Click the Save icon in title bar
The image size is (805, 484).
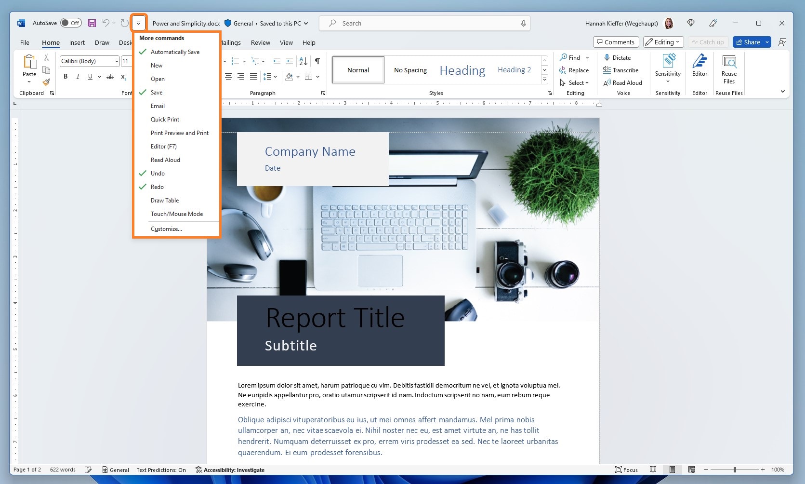coord(92,23)
